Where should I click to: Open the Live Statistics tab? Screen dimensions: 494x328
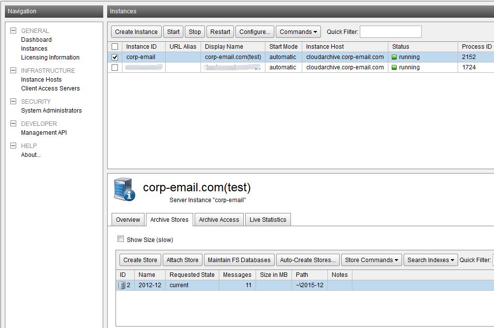(x=267, y=220)
